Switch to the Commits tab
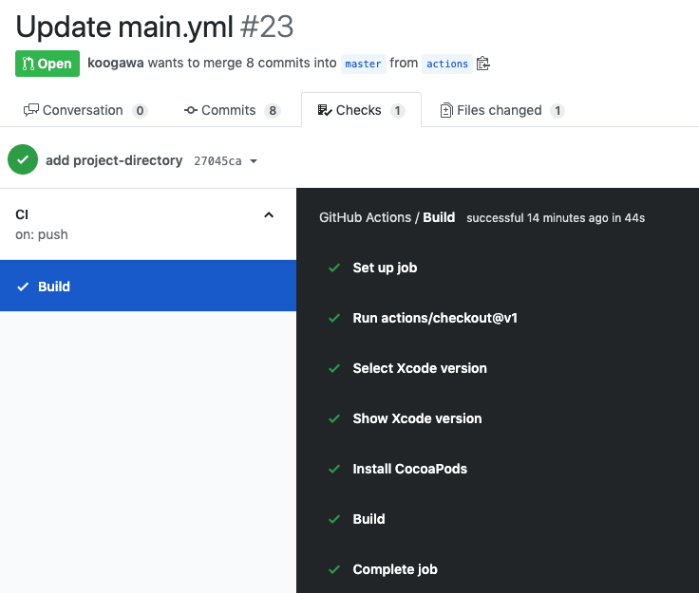This screenshot has height=593, width=699. [x=233, y=110]
